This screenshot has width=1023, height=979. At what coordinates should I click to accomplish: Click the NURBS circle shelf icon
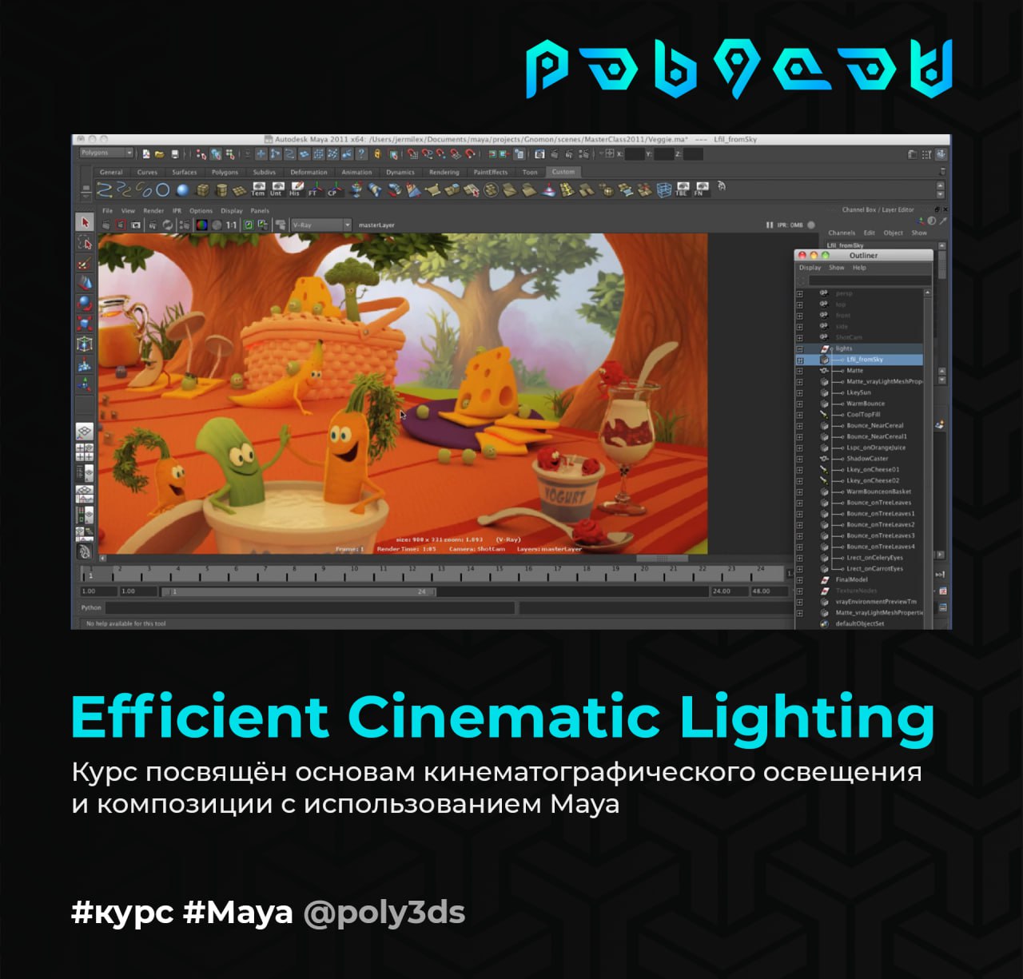[x=162, y=190]
